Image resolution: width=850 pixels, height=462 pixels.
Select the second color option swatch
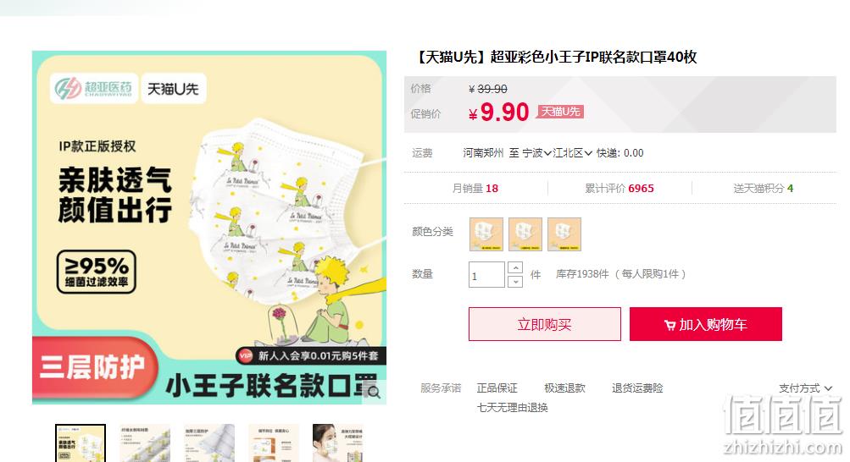pos(525,234)
